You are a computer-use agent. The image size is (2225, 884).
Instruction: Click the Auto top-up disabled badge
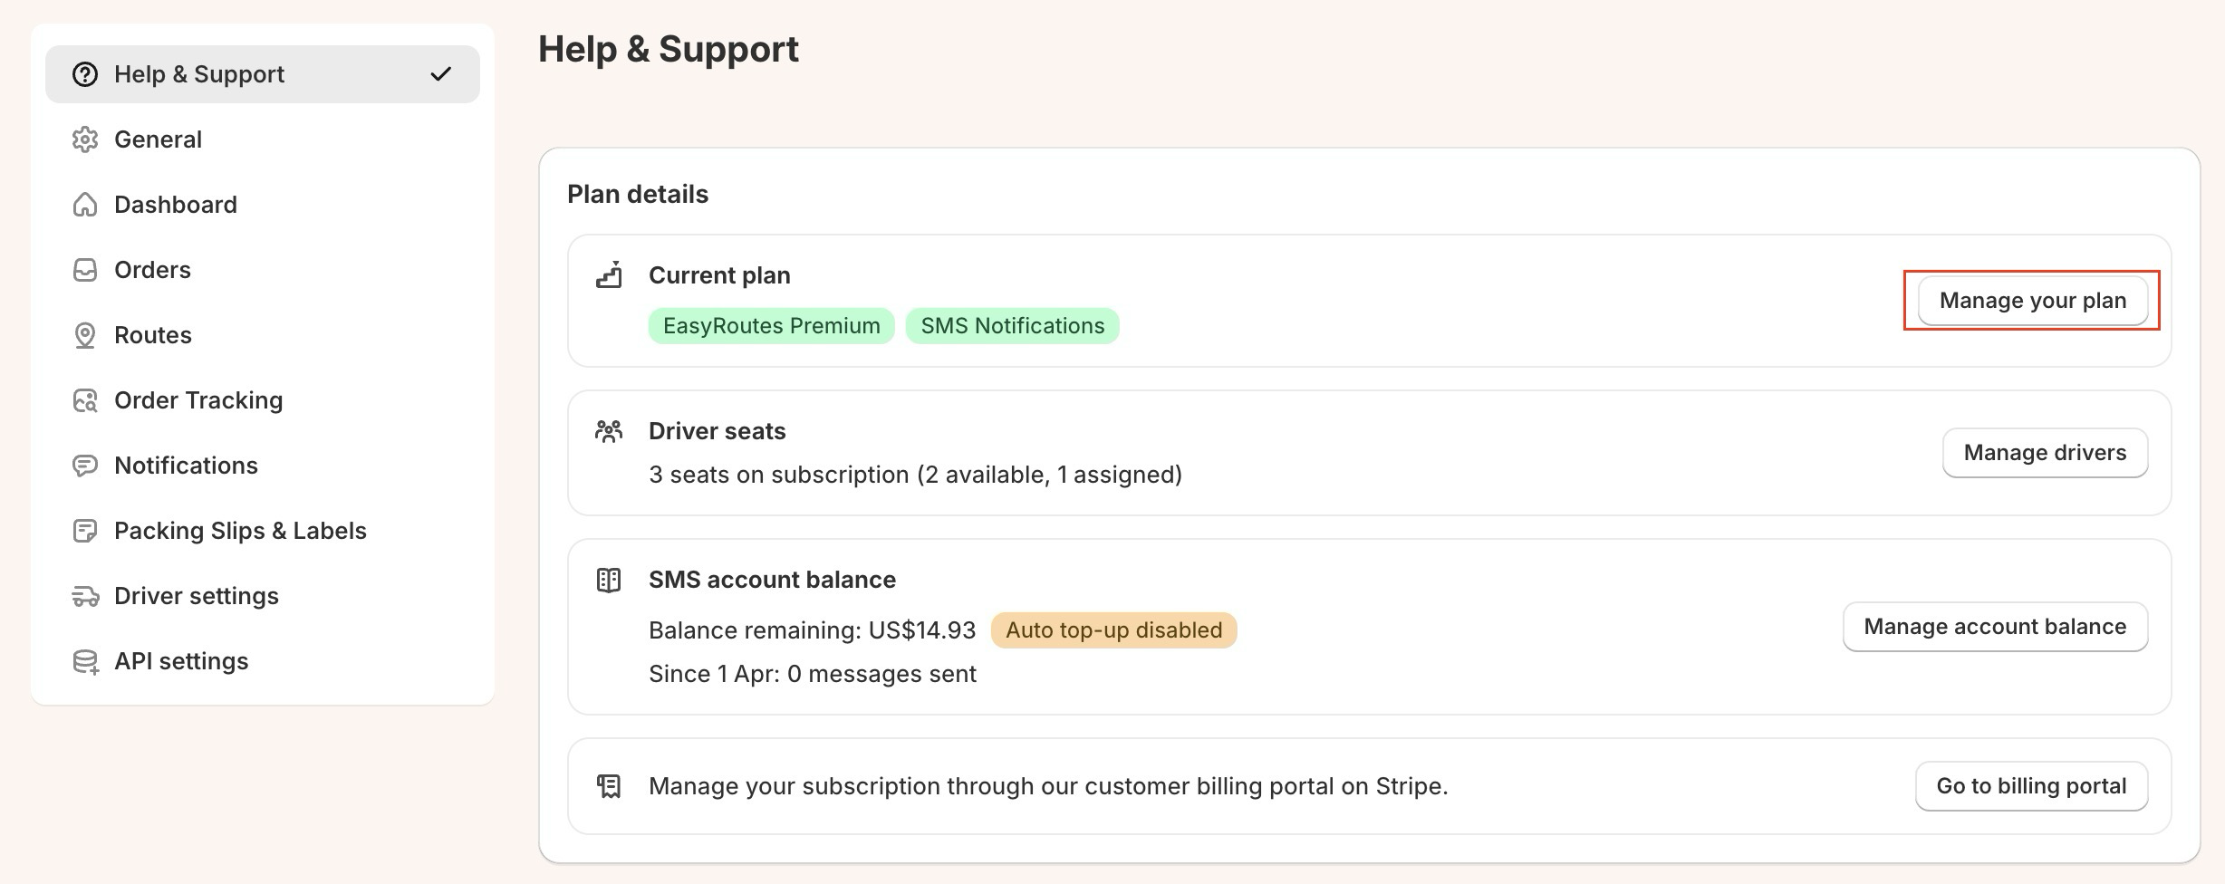(1113, 630)
